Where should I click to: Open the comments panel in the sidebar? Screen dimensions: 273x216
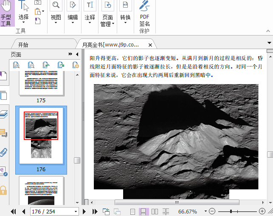pyautogui.click(x=4, y=134)
